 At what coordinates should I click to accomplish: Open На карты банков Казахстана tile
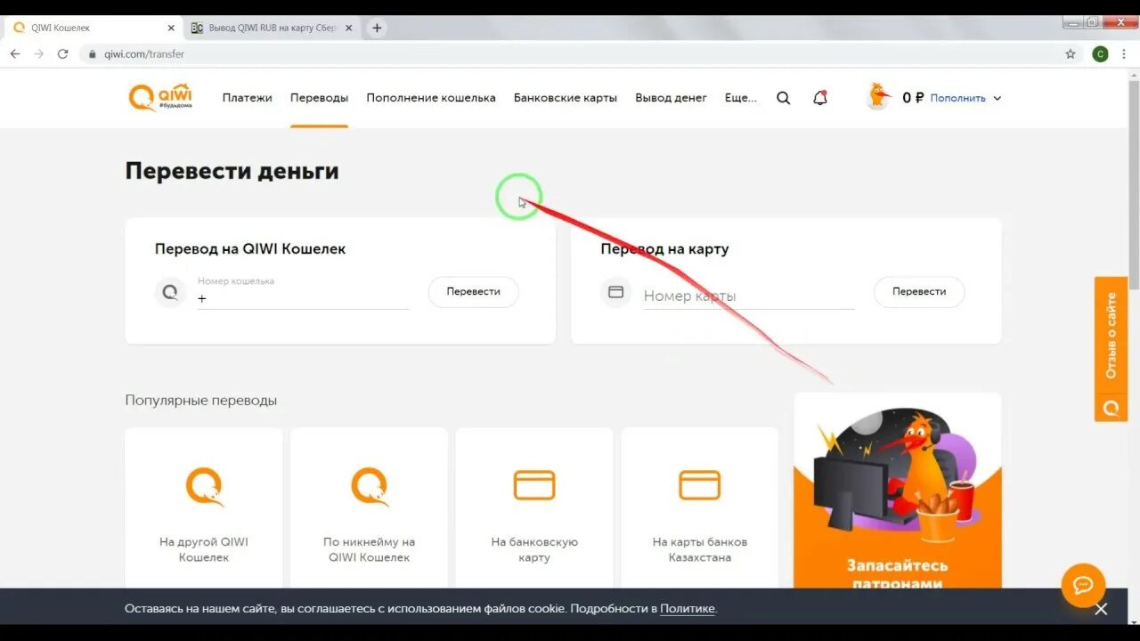coord(700,508)
